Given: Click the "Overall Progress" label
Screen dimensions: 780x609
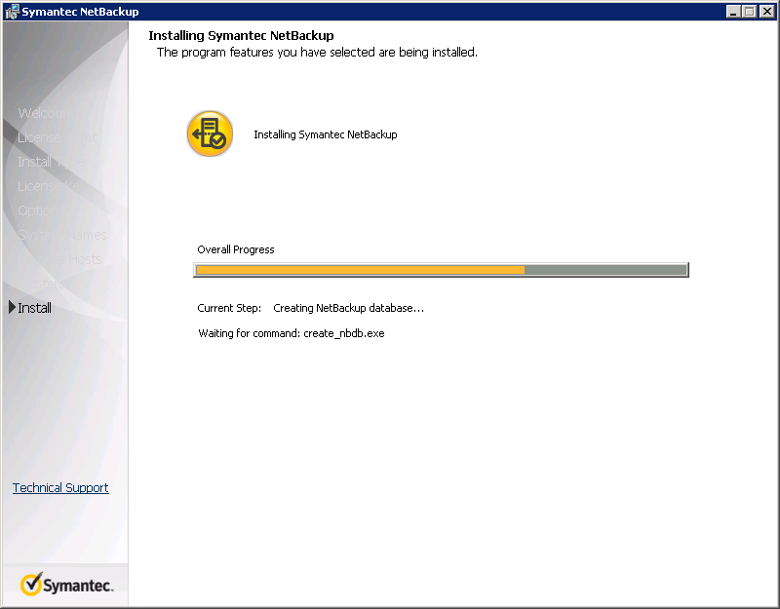Looking at the screenshot, I should (x=236, y=249).
